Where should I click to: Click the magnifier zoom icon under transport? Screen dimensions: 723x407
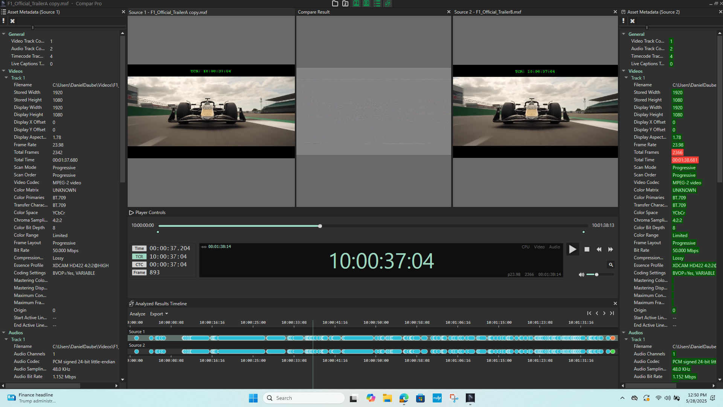[611, 265]
